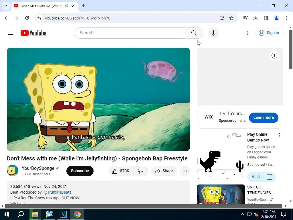The image size is (293, 220).
Task: Click the video player to pause
Action: click(x=98, y=99)
